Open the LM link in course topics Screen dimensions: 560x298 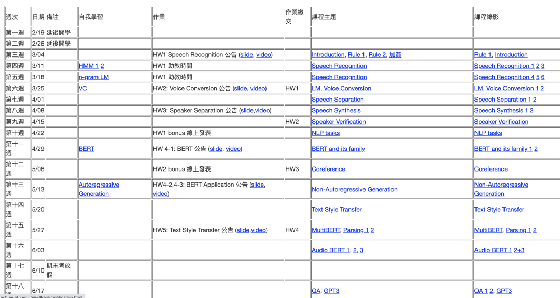[316, 88]
